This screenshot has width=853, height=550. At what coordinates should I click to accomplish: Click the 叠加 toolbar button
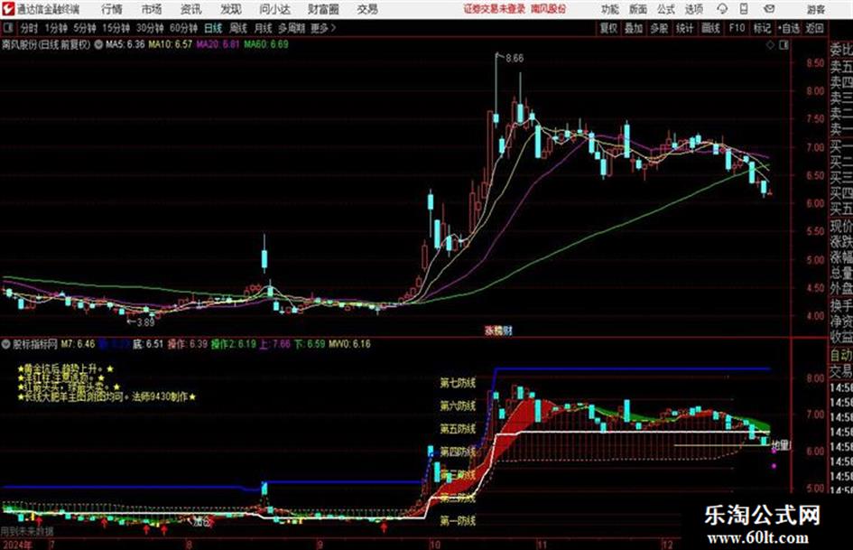pyautogui.click(x=634, y=28)
